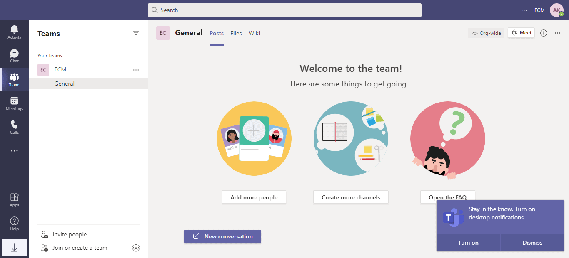Switch to the Files tab
Image resolution: width=569 pixels, height=258 pixels.
(x=236, y=33)
